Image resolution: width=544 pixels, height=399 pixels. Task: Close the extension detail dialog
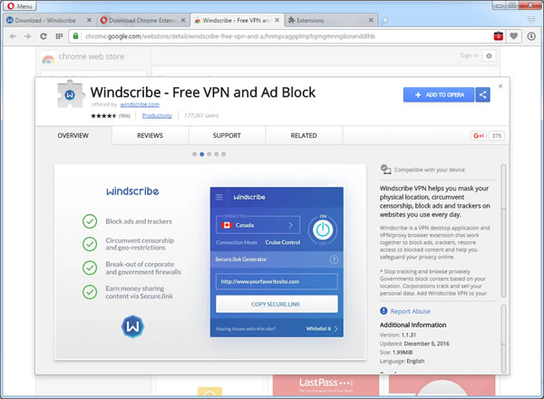pyautogui.click(x=500, y=86)
